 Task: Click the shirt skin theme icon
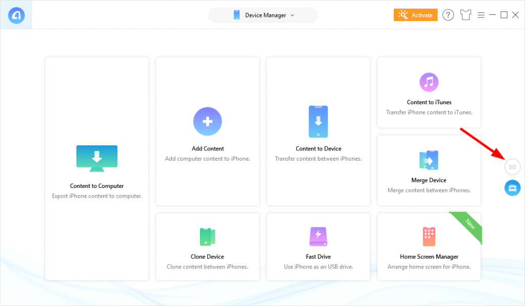pos(466,15)
